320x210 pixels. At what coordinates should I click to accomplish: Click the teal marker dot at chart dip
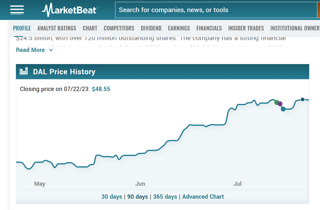tap(283, 109)
